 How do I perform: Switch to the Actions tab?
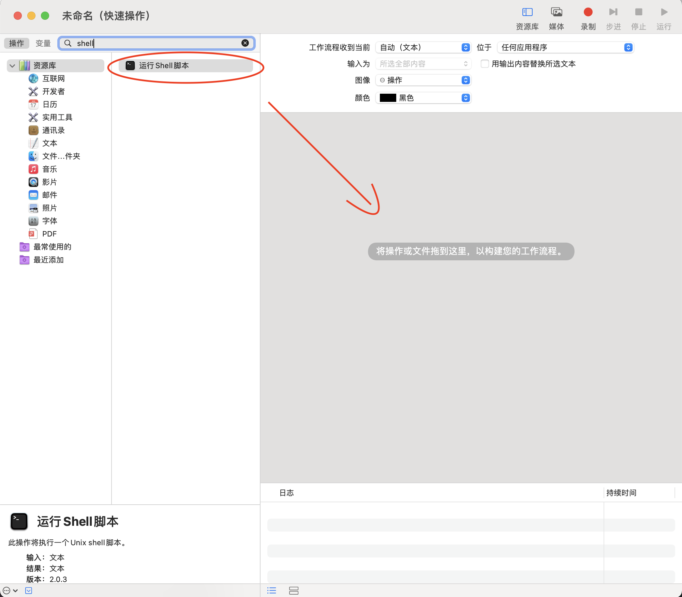pyautogui.click(x=16, y=43)
